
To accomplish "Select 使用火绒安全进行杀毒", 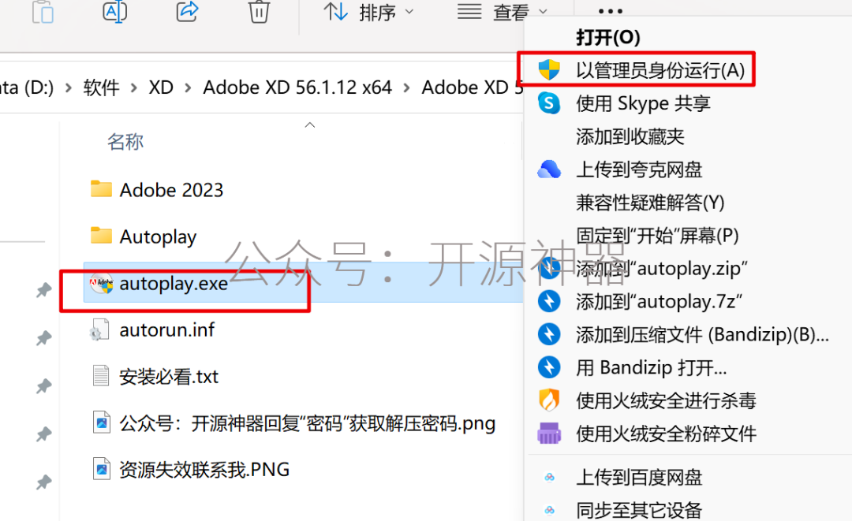I will 666,400.
